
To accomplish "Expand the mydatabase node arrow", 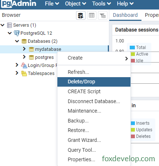I will (x=24, y=49).
